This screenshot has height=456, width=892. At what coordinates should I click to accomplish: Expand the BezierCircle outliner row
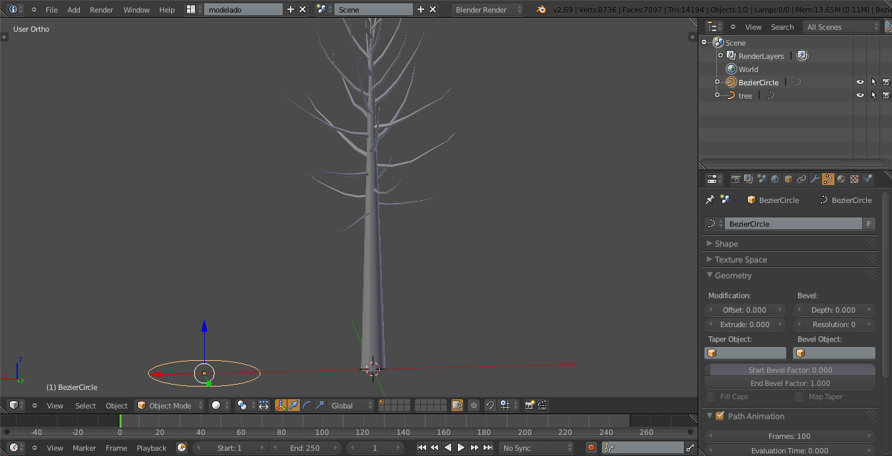[717, 82]
